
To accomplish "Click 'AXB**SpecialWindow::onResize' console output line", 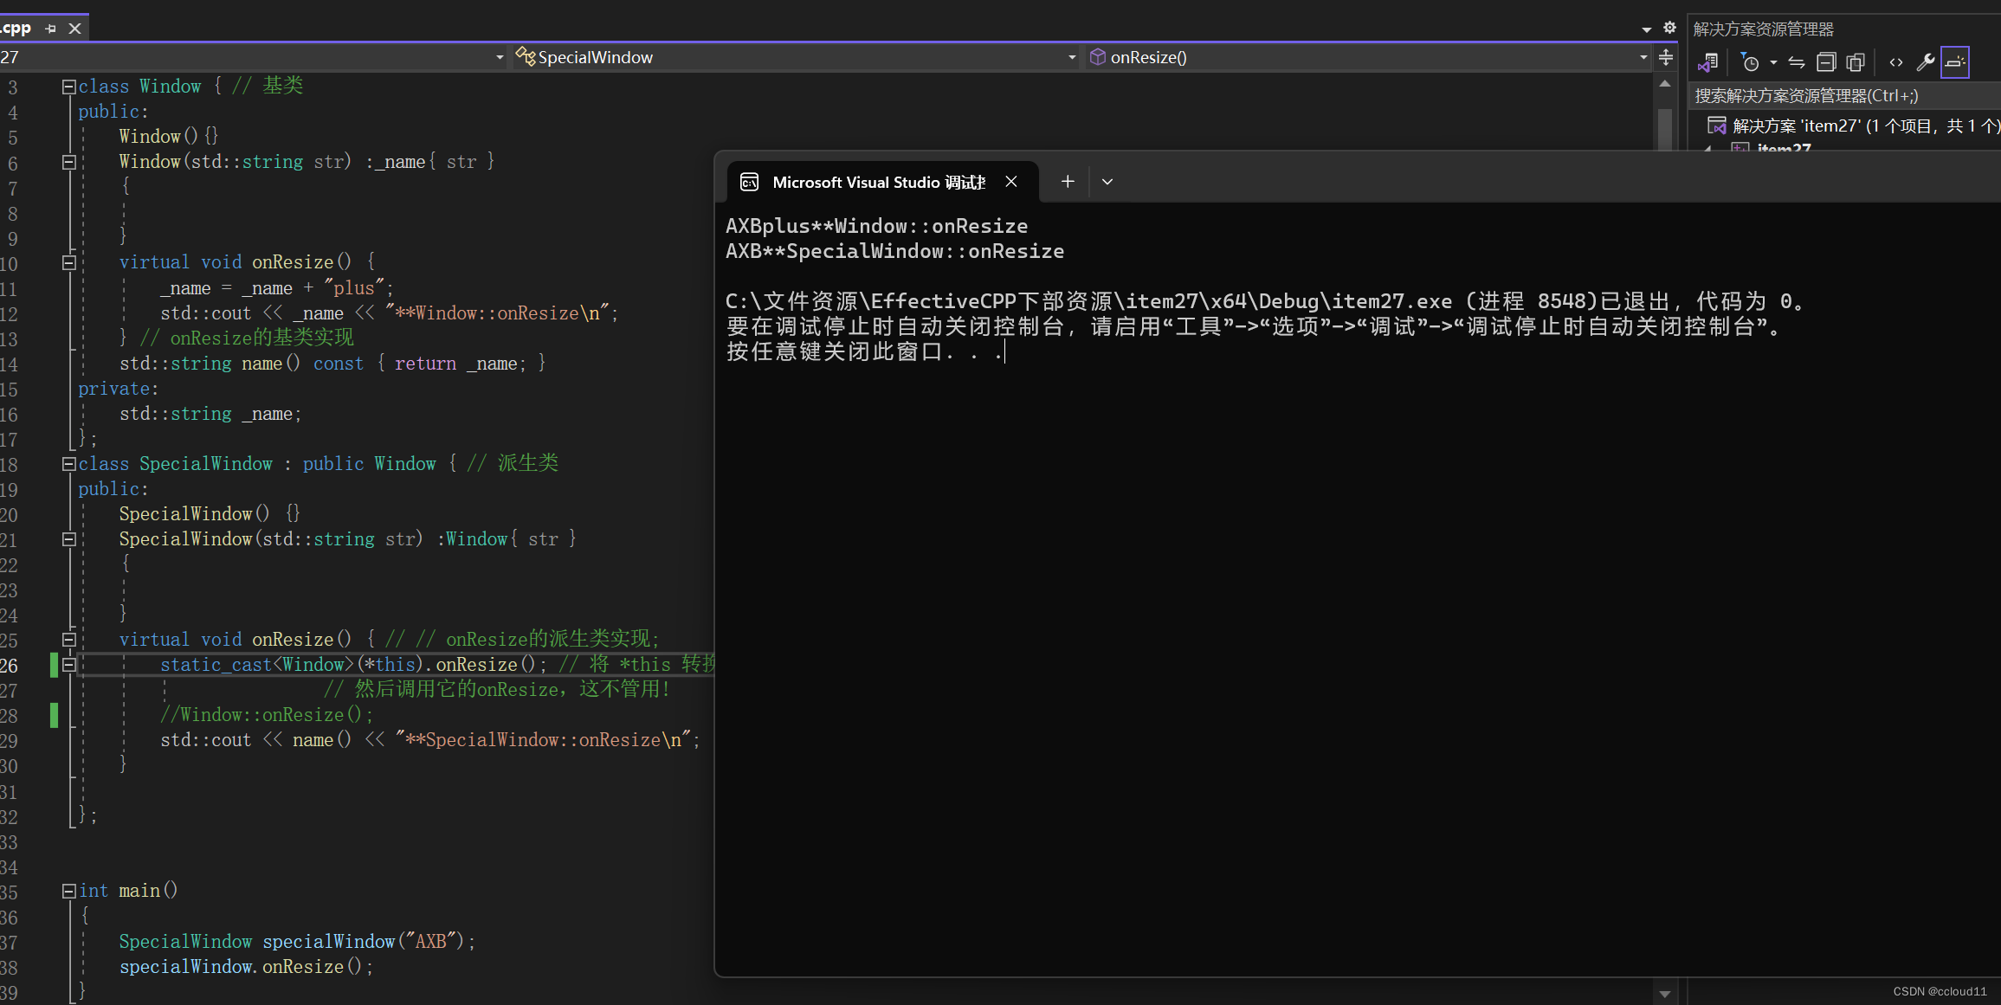I will tap(894, 251).
